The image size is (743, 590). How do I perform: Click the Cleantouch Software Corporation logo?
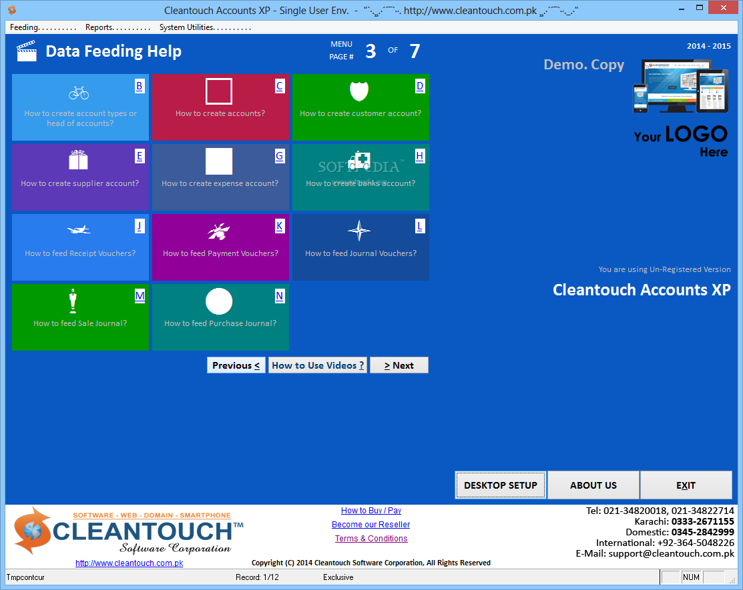tap(129, 531)
